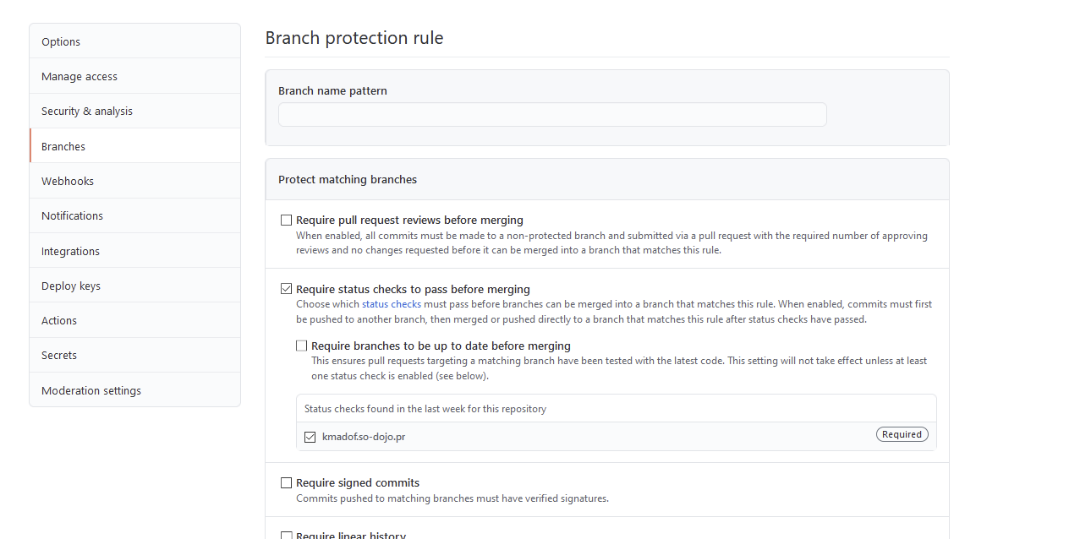
Task: Uncheck the kmadof.so-dojo.pr status check
Action: [310, 437]
